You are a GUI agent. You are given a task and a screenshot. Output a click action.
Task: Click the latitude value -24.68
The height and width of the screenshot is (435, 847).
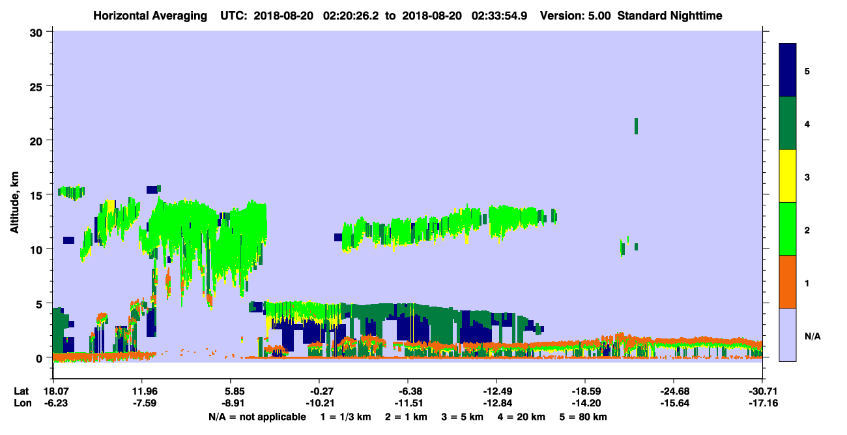[x=674, y=391]
